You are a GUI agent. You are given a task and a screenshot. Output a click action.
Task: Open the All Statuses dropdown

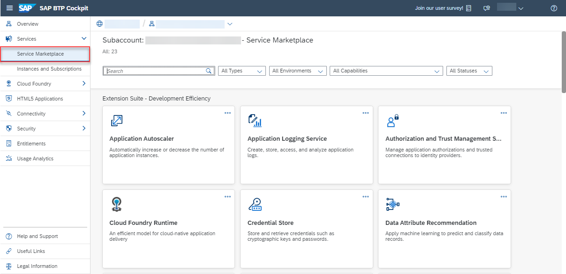click(x=469, y=71)
